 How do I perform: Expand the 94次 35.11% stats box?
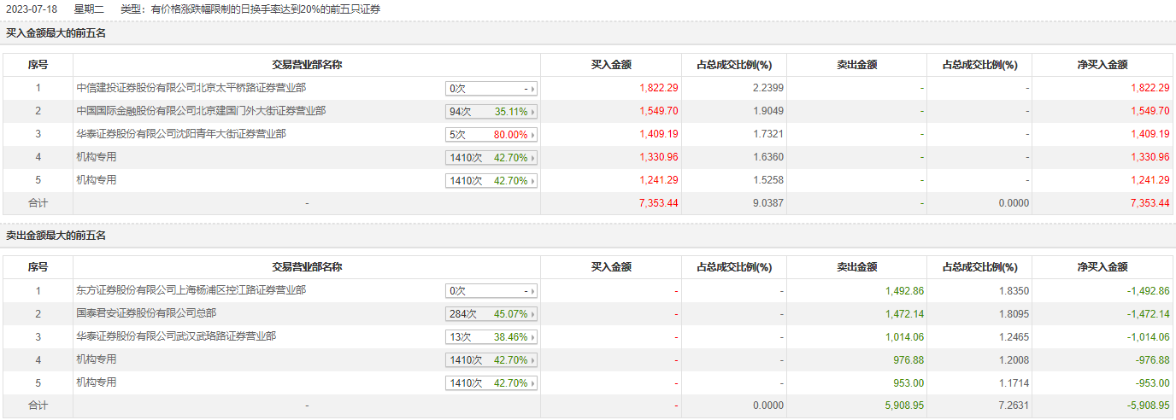pyautogui.click(x=491, y=111)
